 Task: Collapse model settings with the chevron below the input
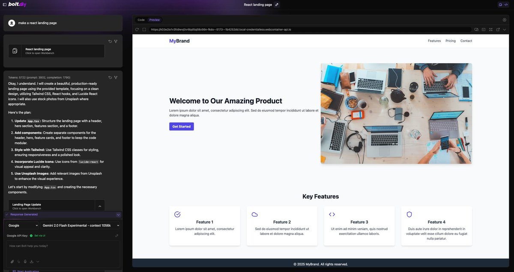(38, 261)
